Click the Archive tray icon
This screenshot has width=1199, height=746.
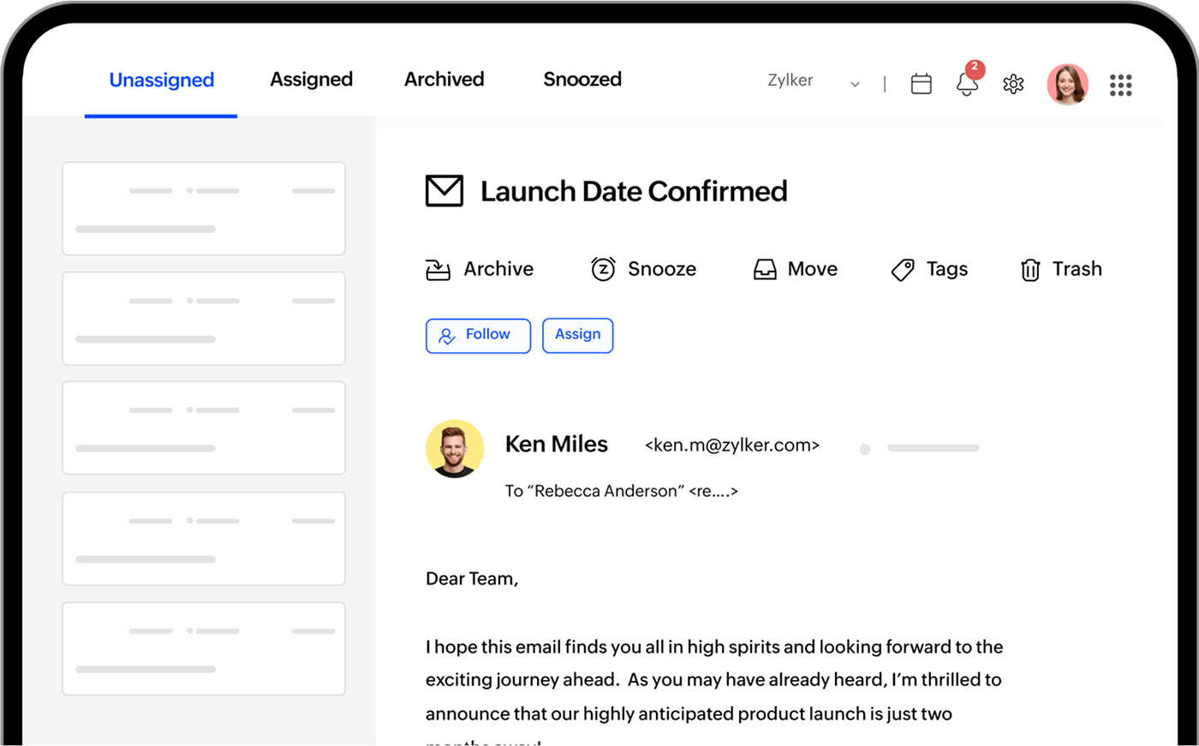(x=438, y=270)
